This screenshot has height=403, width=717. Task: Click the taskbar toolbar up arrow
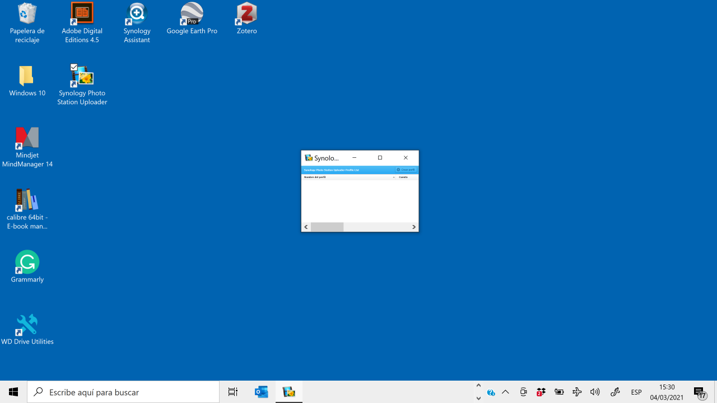tap(478, 386)
